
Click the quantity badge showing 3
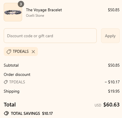click(21, 4)
